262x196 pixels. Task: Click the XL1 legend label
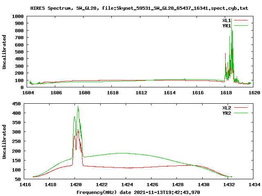(x=226, y=20)
